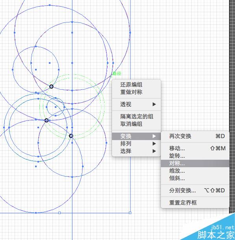Click the green 路径 smart guide label
Image resolution: width=235 pixels, height=240 pixels.
tap(117, 74)
